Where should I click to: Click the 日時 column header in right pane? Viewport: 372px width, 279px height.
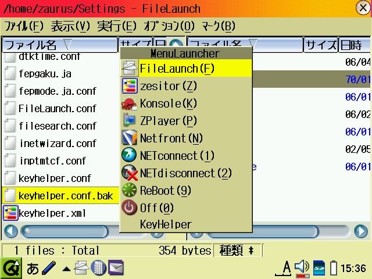[354, 45]
